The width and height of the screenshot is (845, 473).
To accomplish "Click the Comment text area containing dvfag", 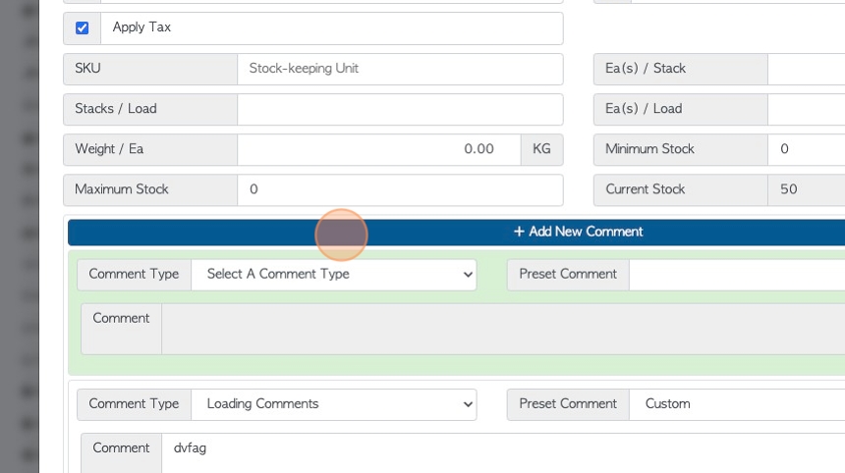I will click(x=503, y=453).
